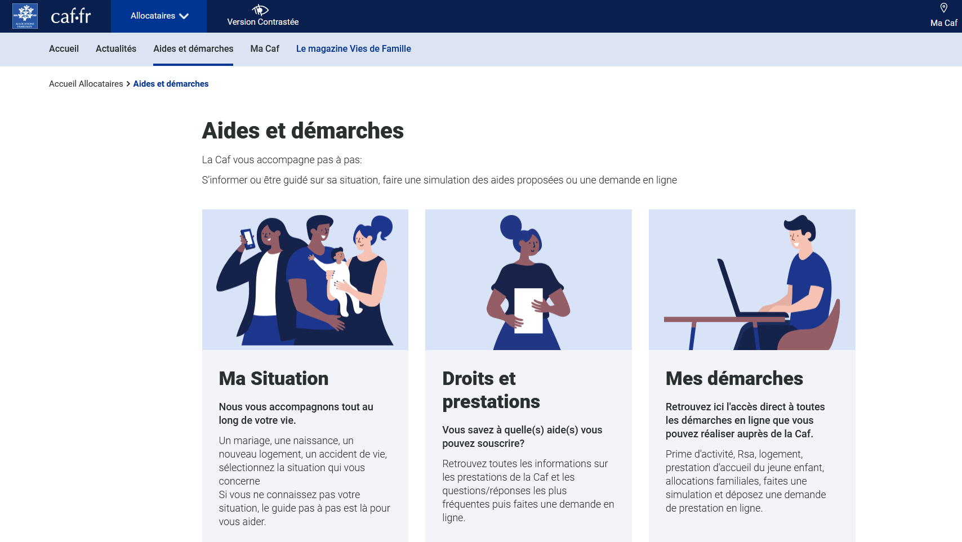Screen dimensions: 962x542
Task: Click the Allocations Familiales logo icon
Action: (25, 16)
